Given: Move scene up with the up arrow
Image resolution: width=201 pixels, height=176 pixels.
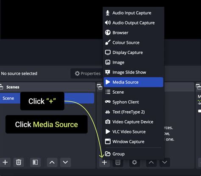Looking at the screenshot, I should coord(52,162).
